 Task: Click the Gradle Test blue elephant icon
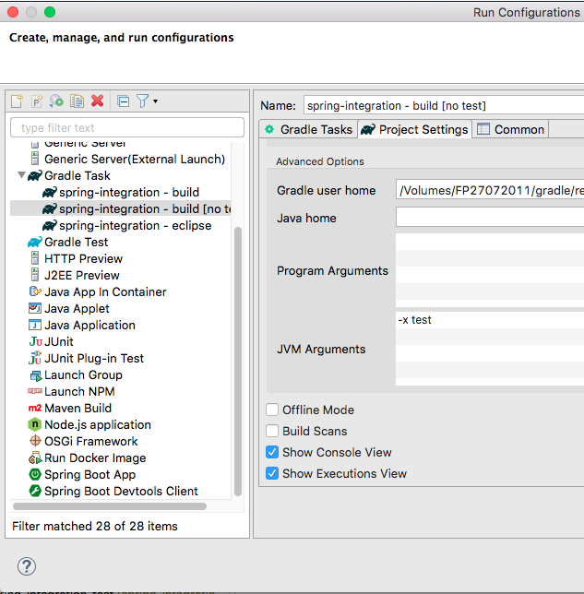pyautogui.click(x=35, y=242)
